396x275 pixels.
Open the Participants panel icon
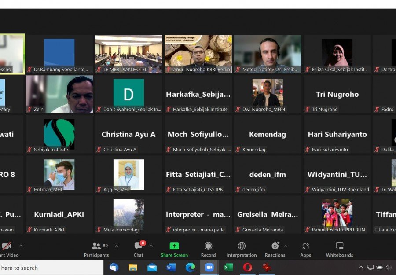point(96,246)
